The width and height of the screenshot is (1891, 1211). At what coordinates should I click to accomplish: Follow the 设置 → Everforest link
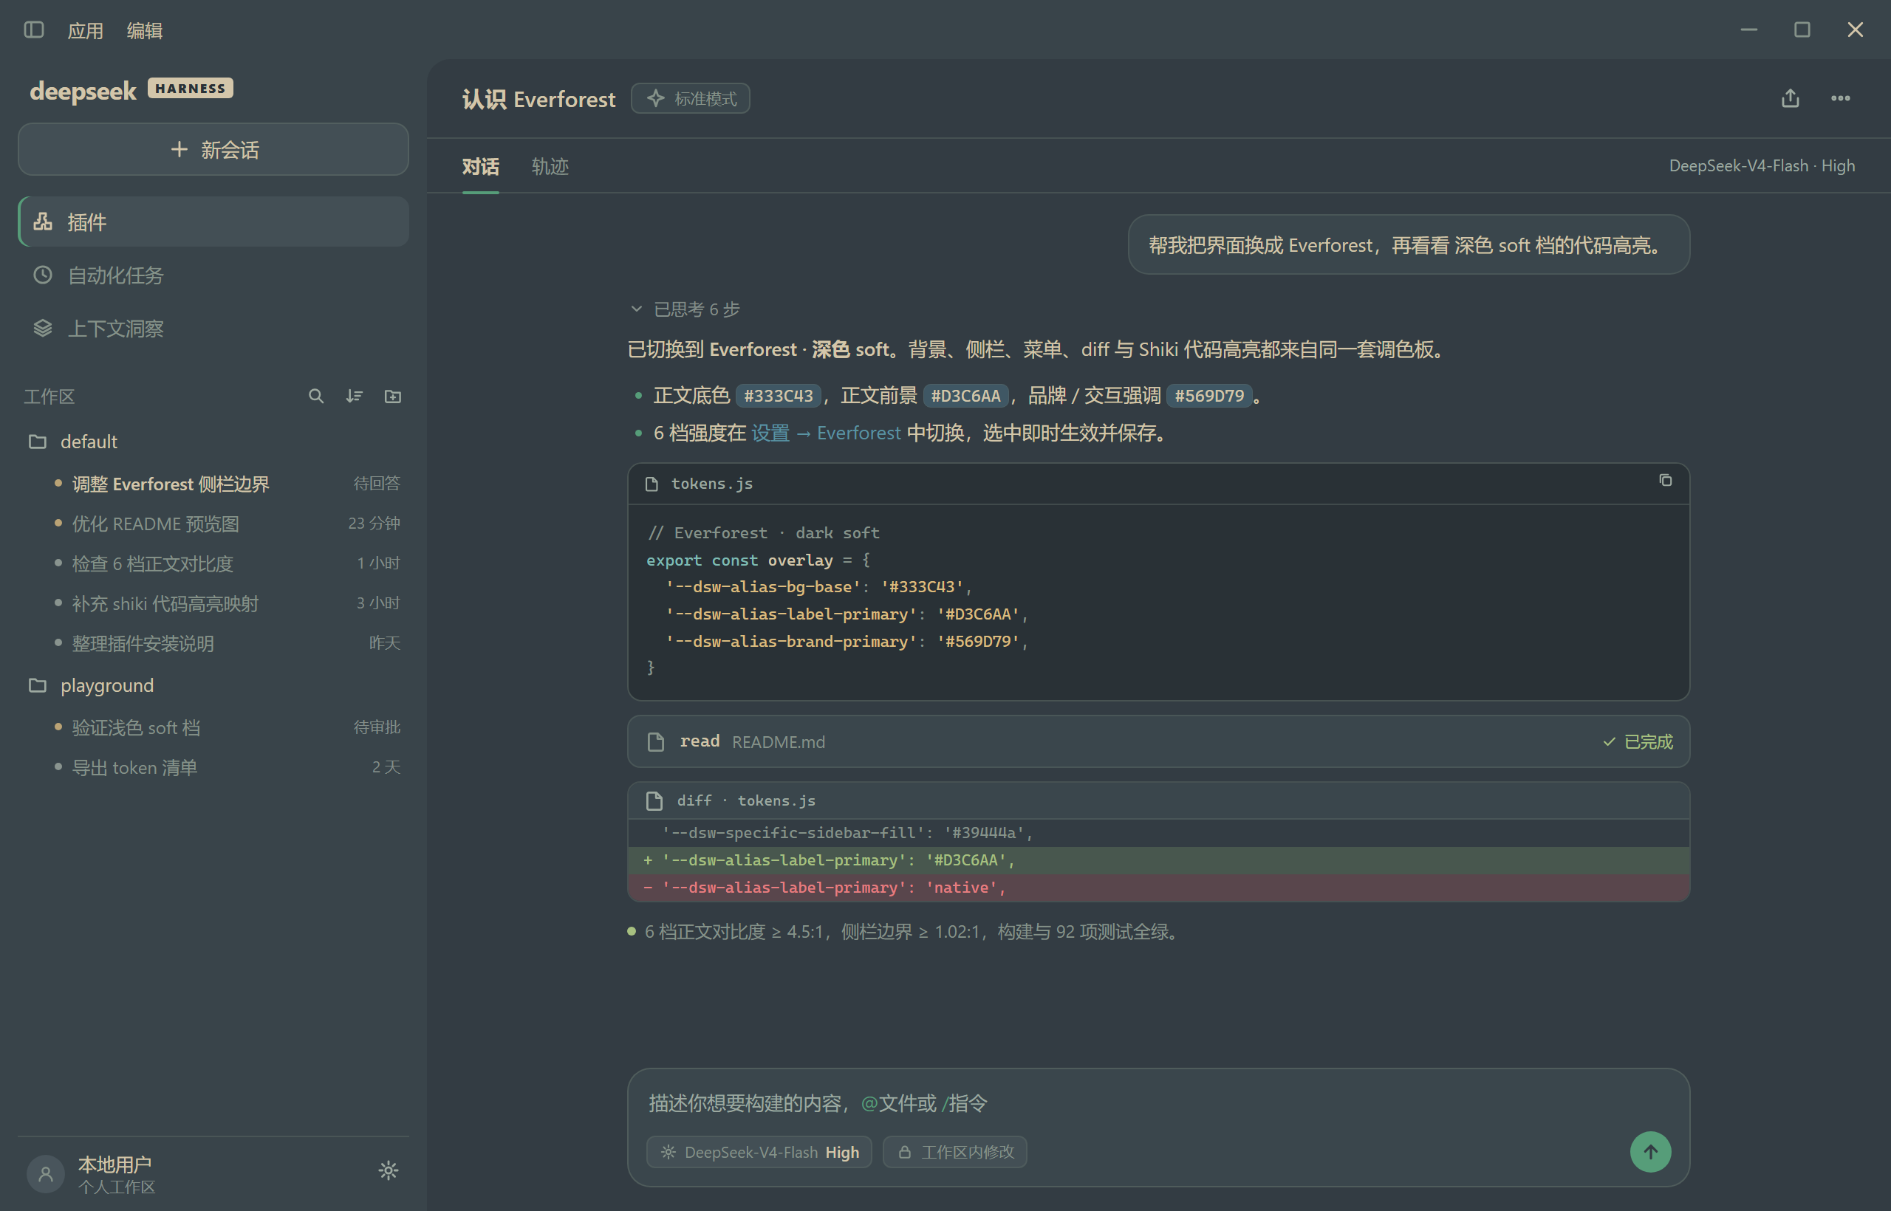825,433
